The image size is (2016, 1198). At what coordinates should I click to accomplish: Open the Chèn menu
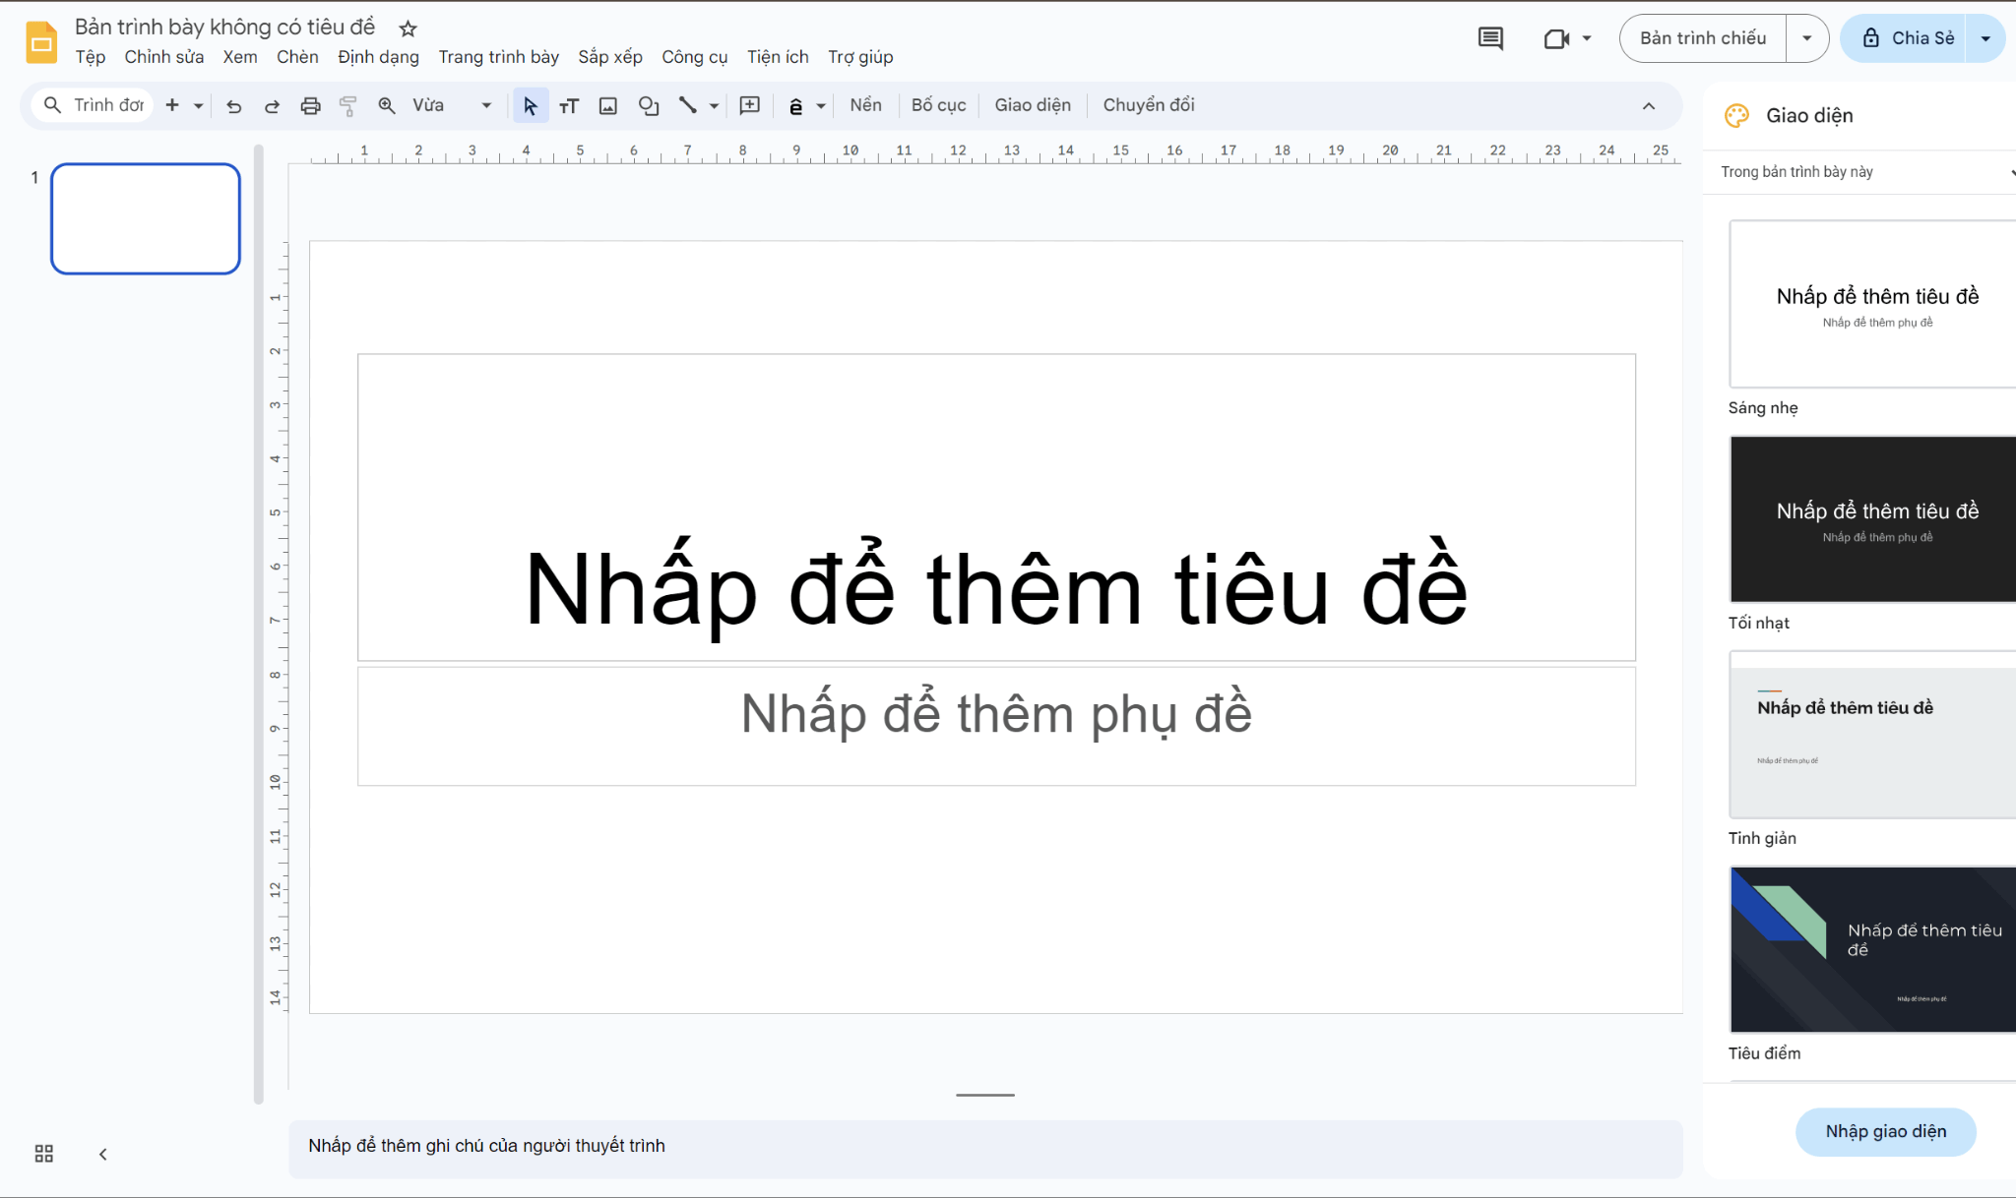pos(297,57)
